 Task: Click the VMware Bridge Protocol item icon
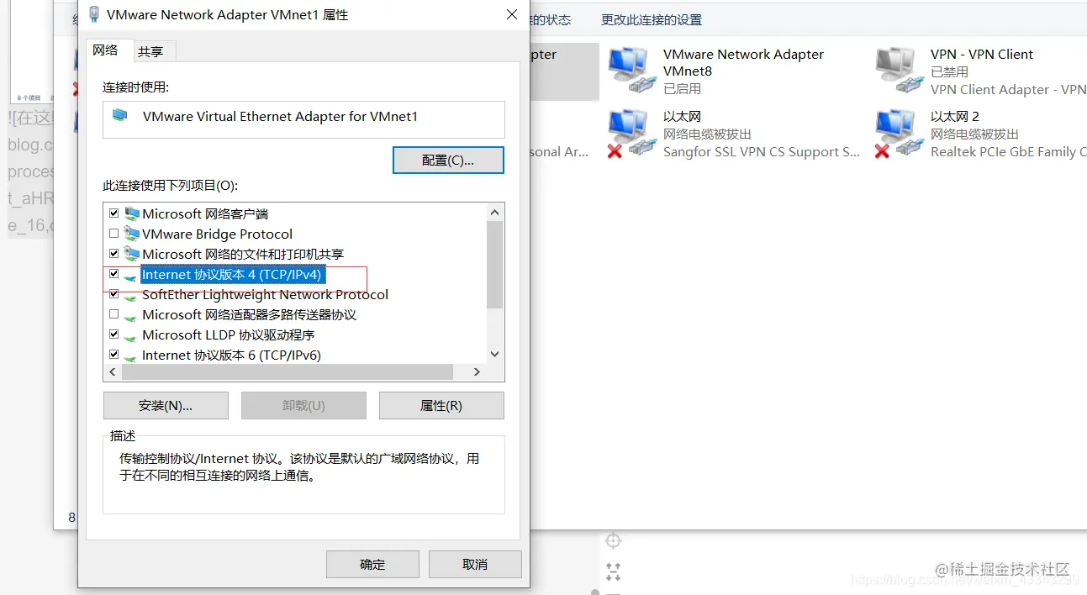coord(132,234)
